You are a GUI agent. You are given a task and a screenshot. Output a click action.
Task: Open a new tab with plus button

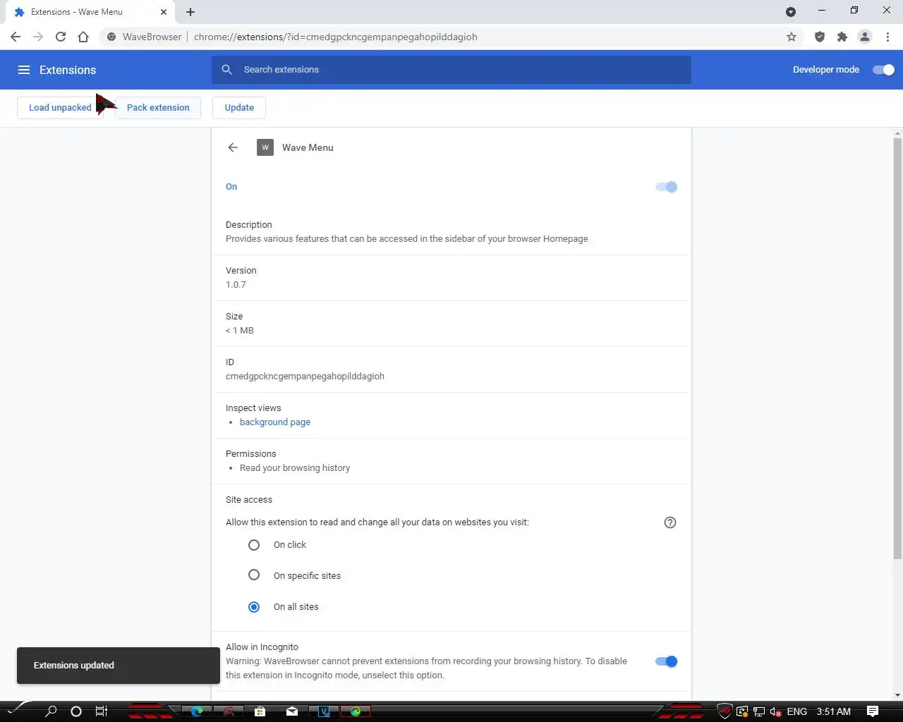pos(190,12)
